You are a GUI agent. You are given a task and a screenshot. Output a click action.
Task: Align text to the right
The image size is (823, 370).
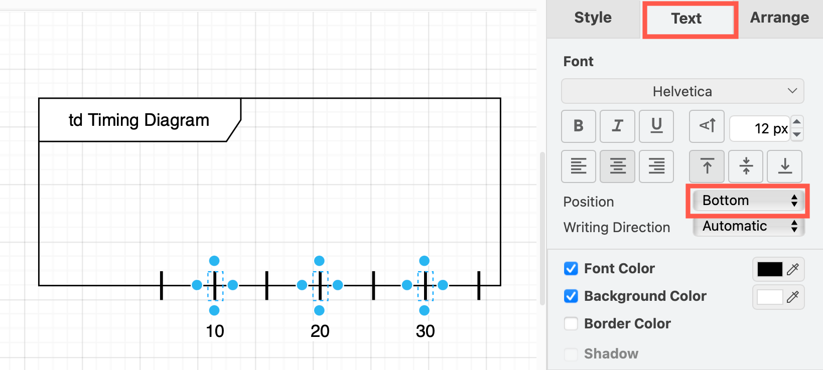click(656, 166)
